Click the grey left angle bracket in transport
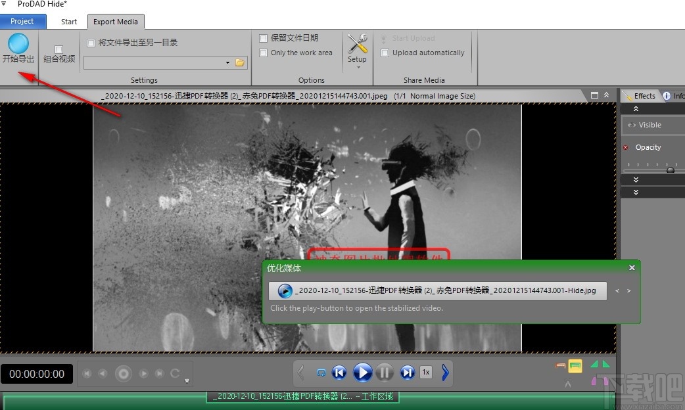 pos(300,373)
